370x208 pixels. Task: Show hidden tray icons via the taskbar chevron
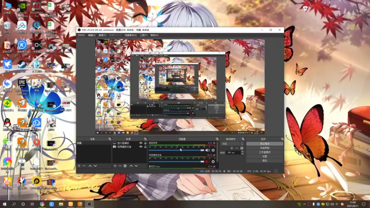point(304,204)
